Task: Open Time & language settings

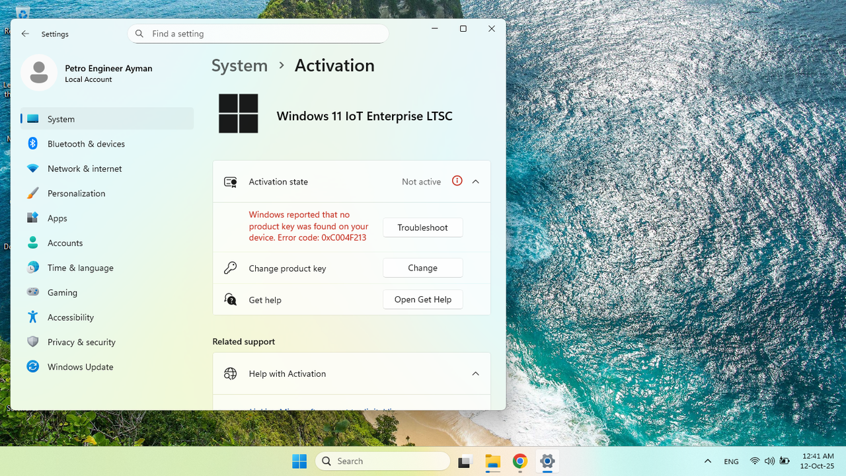Action: tap(107, 268)
